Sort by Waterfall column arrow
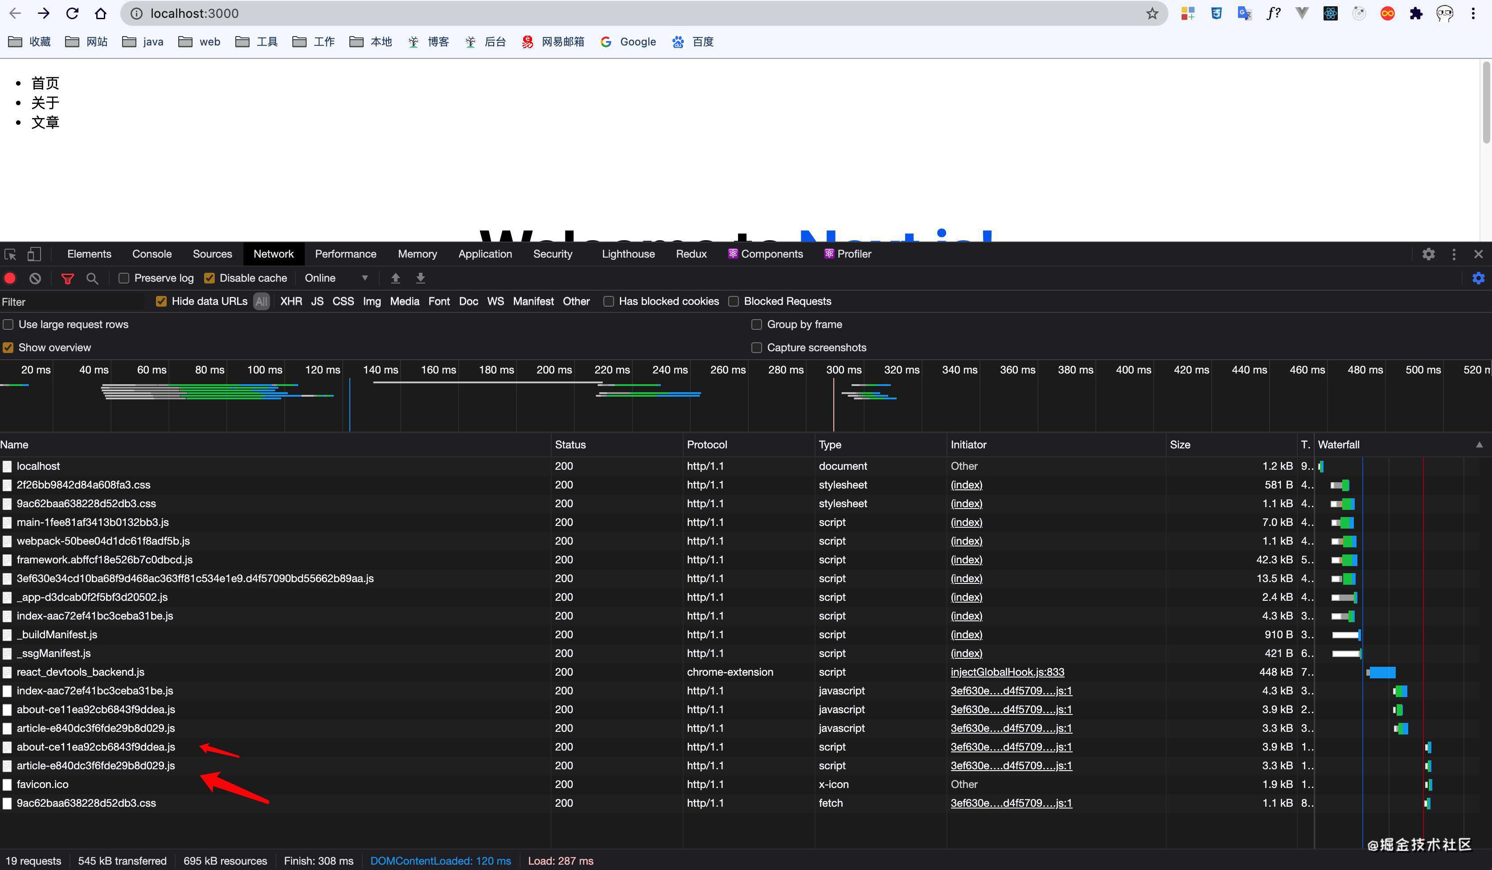 1479,445
